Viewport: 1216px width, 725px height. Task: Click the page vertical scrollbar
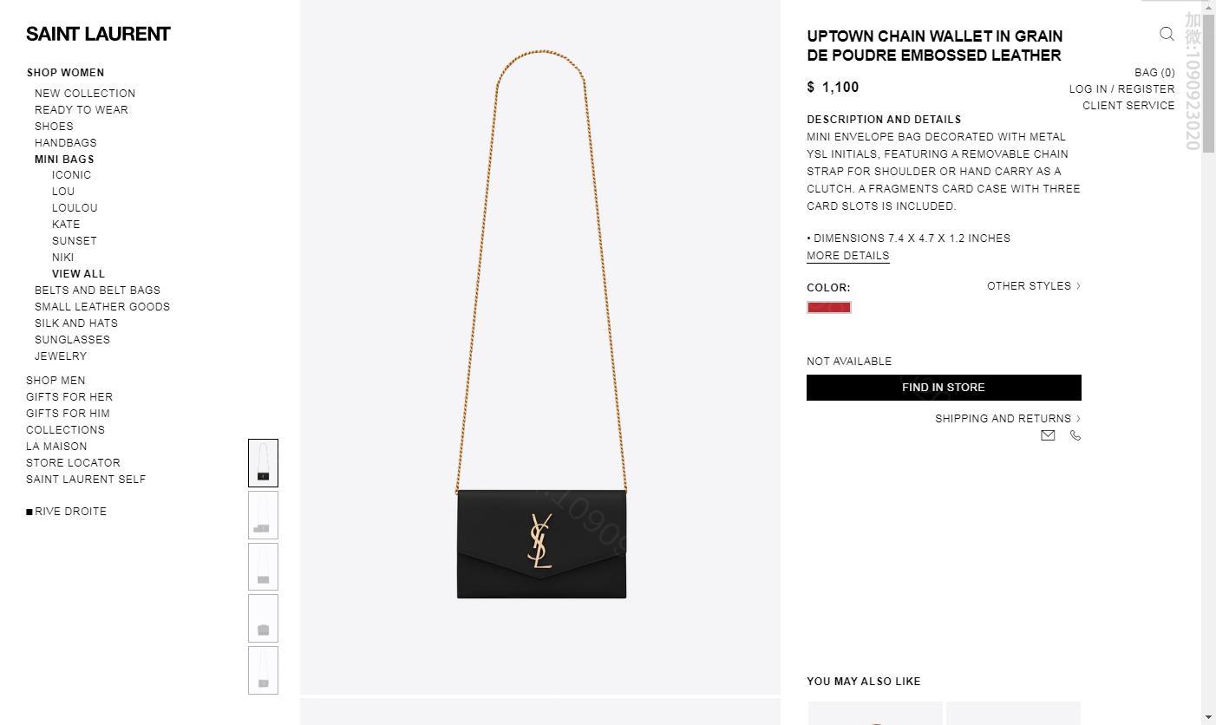click(1208, 362)
